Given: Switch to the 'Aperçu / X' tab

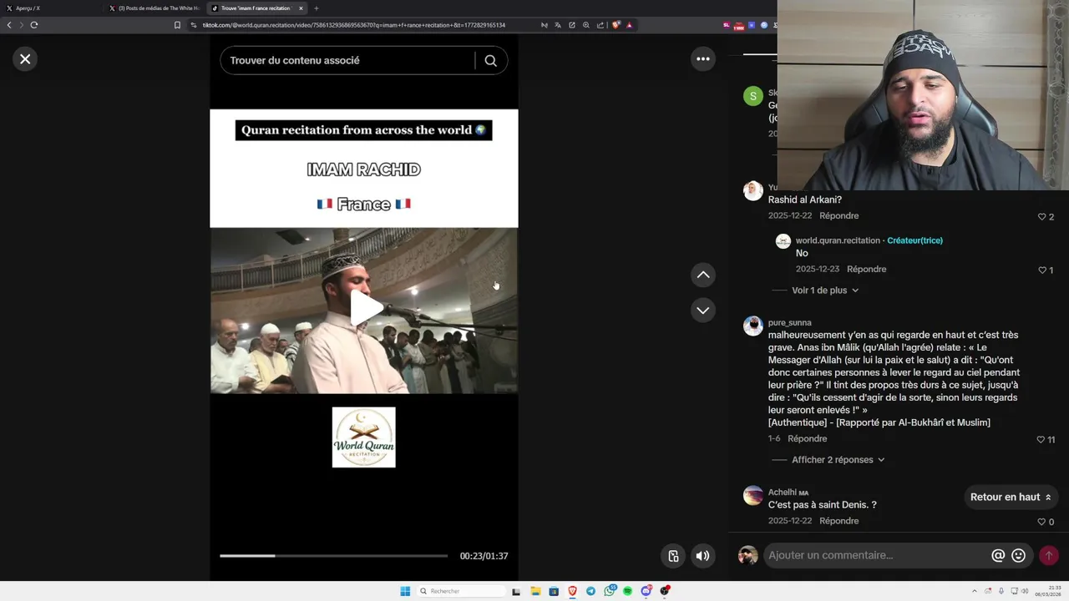Looking at the screenshot, I should click(50, 8).
